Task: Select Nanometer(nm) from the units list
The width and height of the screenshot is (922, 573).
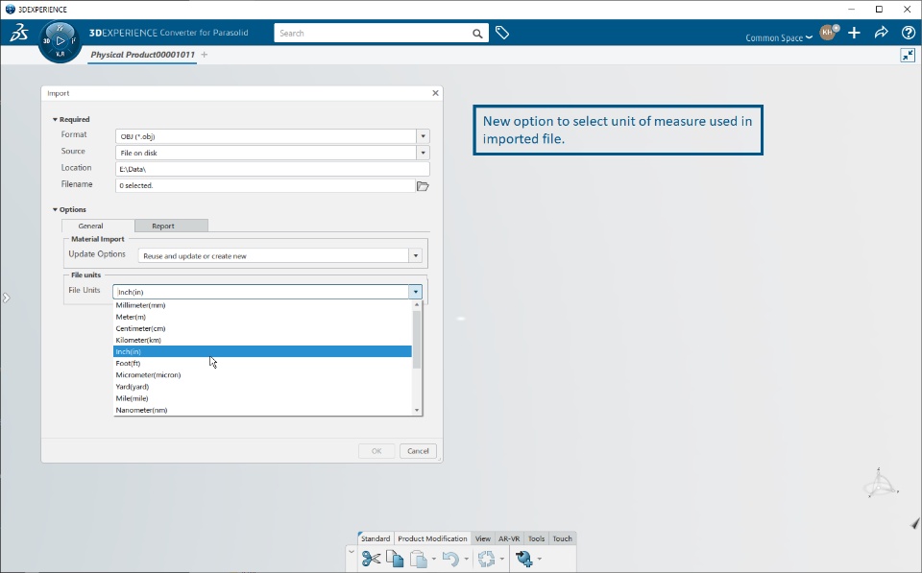Action: pyautogui.click(x=262, y=410)
